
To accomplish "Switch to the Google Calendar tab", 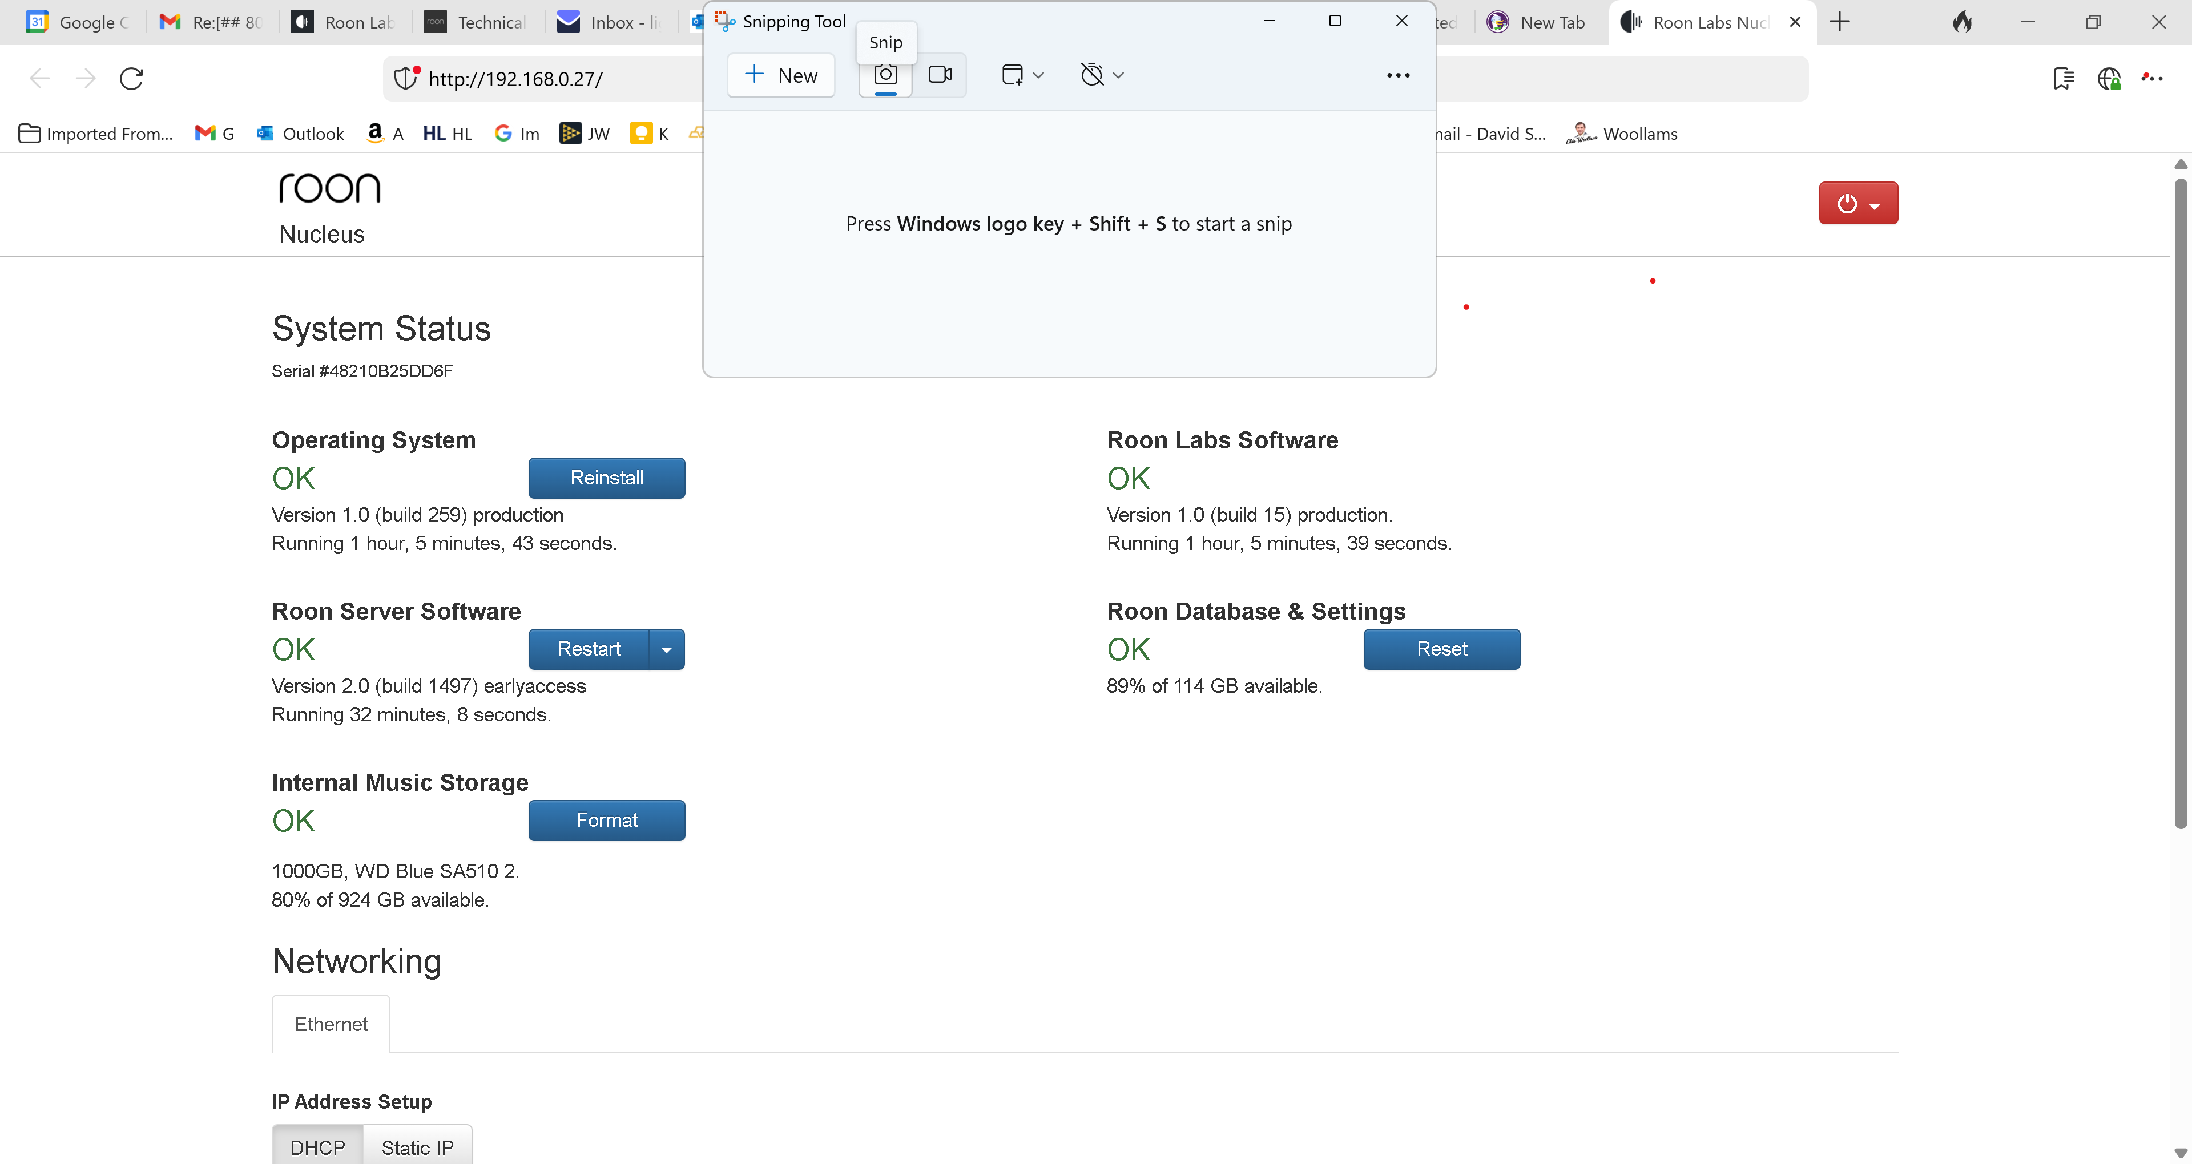I will pyautogui.click(x=78, y=22).
